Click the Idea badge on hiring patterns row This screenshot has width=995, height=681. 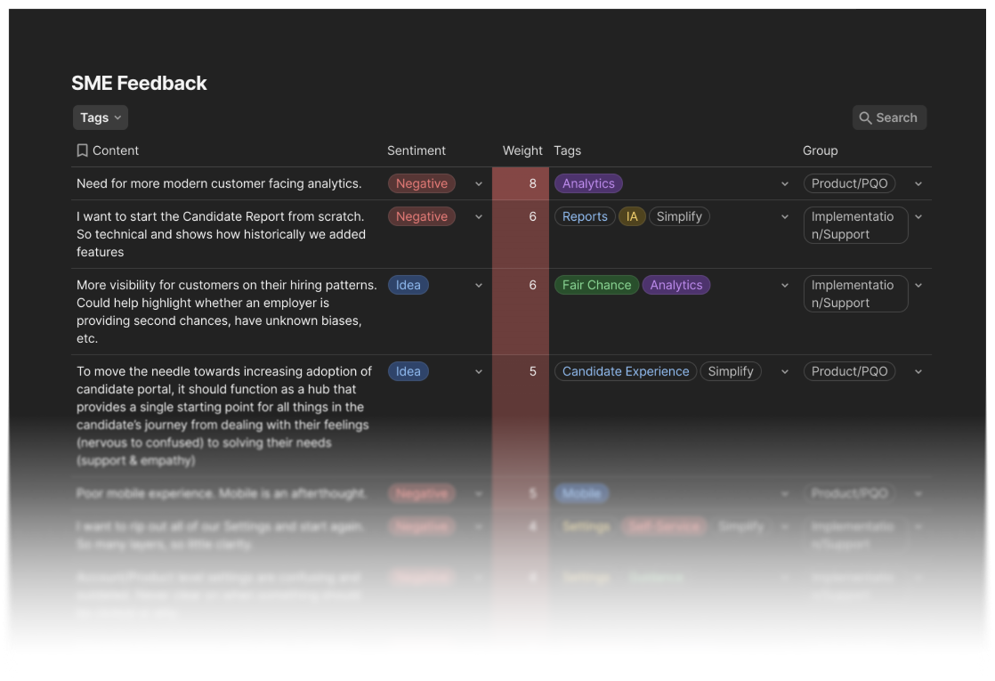(x=408, y=285)
